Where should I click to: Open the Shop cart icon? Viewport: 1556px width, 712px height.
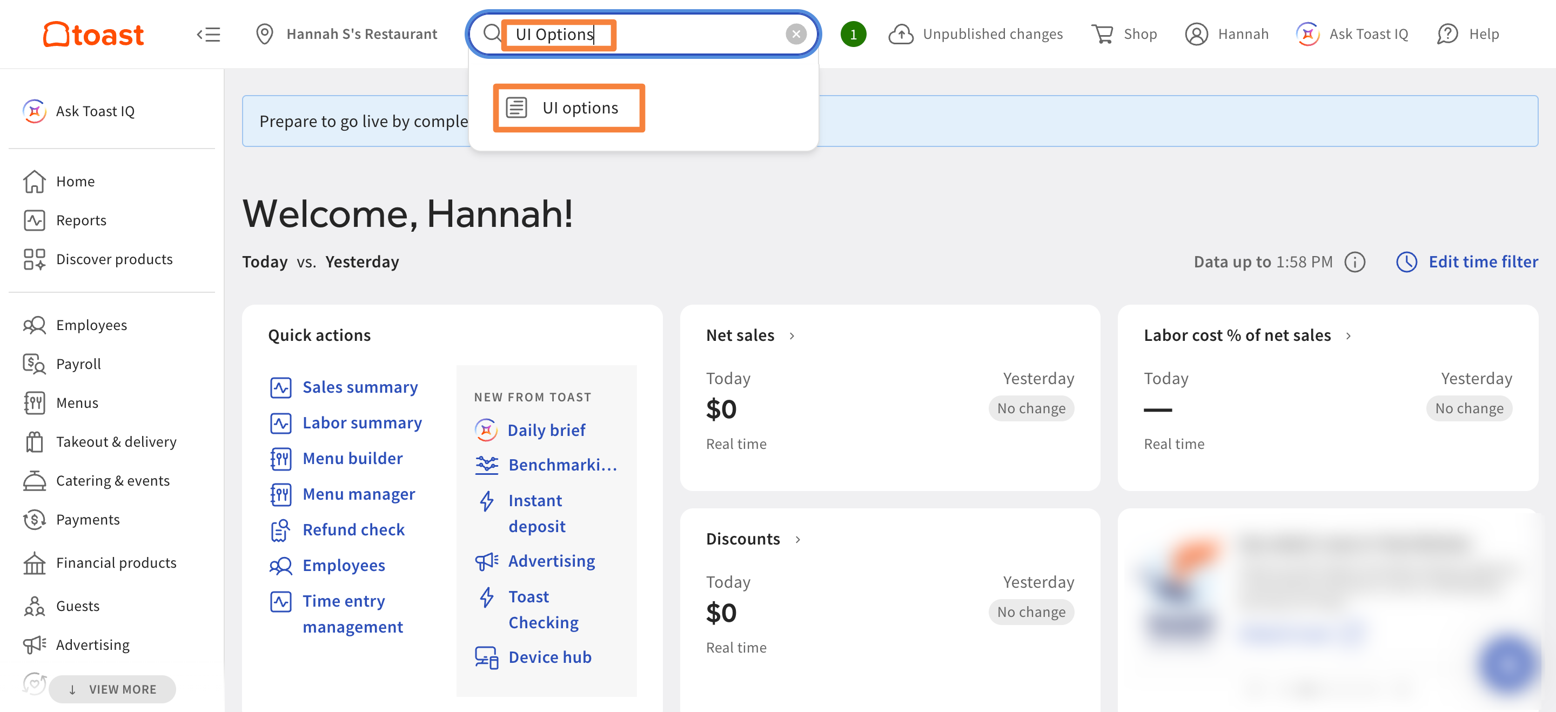coord(1102,35)
